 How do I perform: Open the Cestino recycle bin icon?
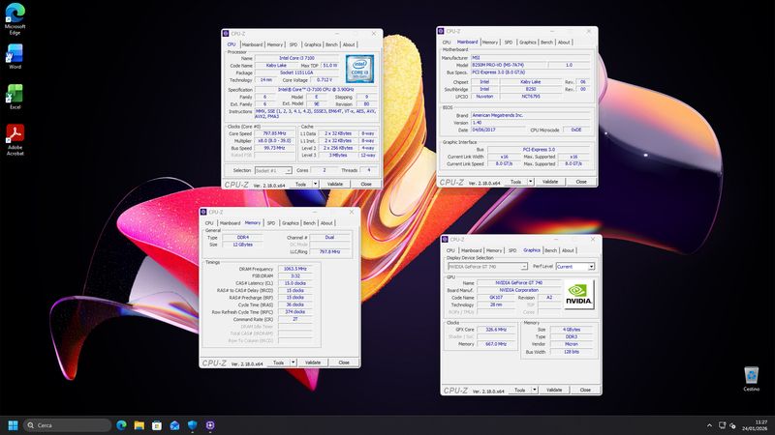tap(752, 379)
